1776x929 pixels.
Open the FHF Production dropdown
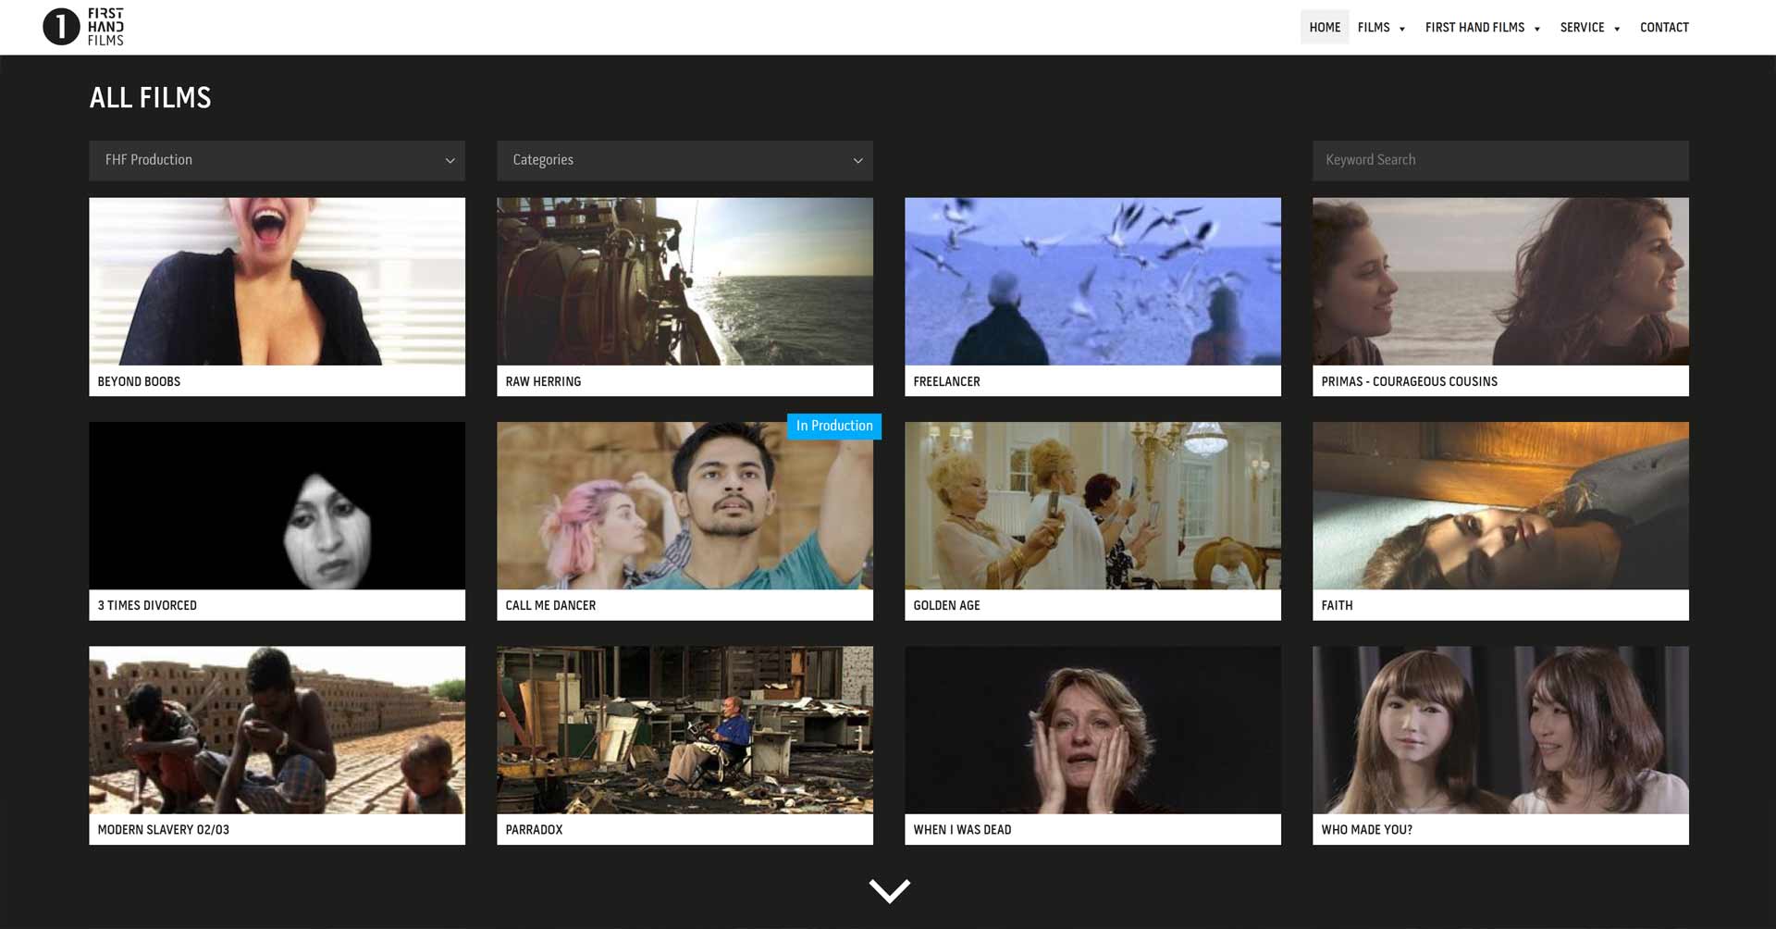[x=277, y=160]
